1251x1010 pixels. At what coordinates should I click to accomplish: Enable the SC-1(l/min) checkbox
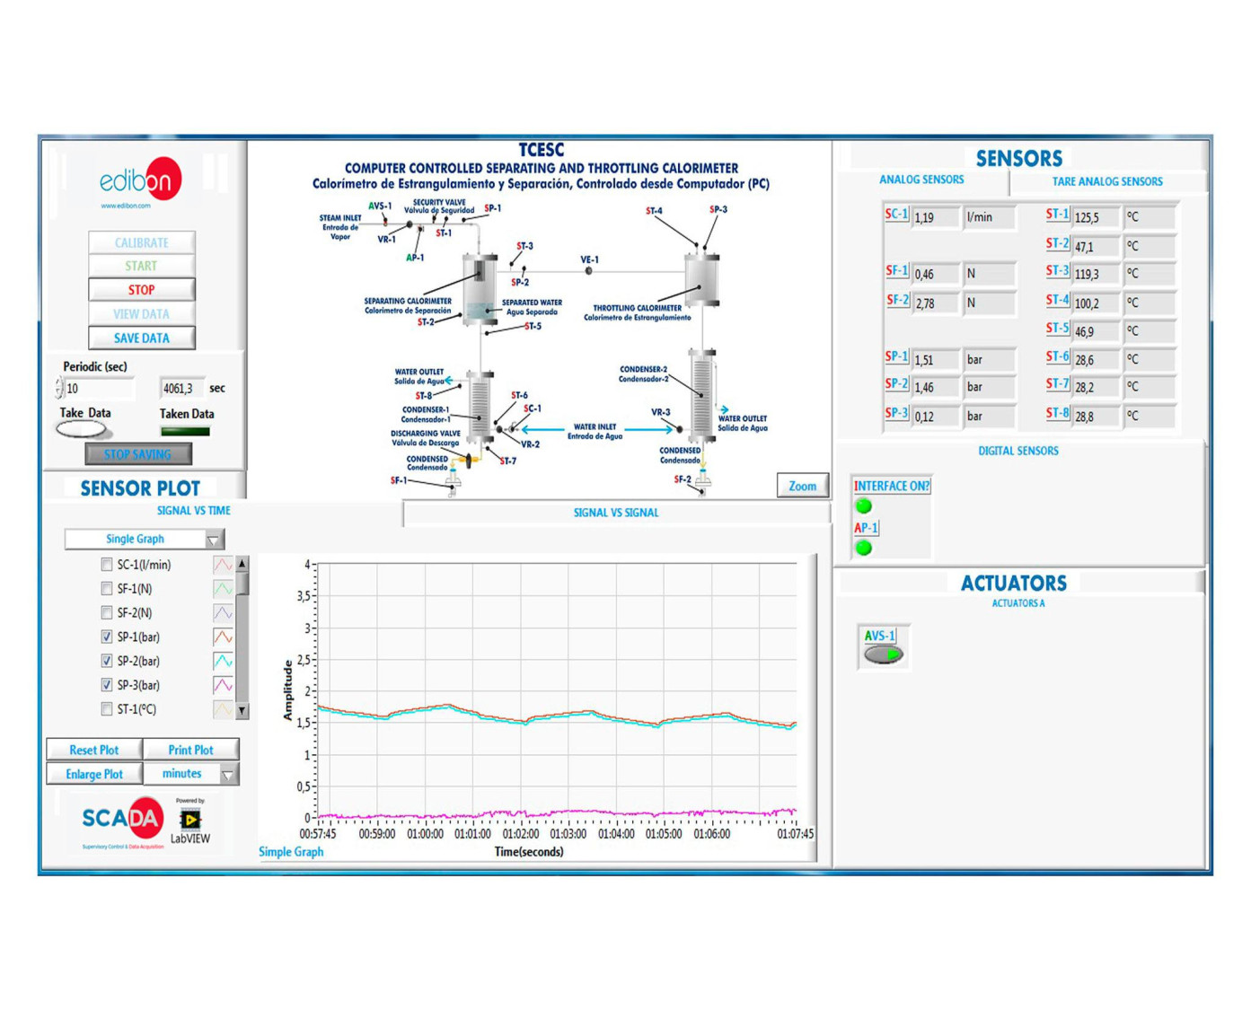[x=107, y=565]
